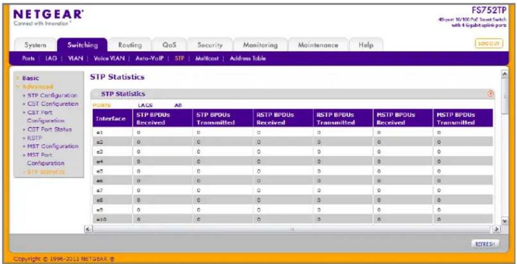The height and width of the screenshot is (264, 517).
Task: Select the Switching tab
Action: [82, 45]
